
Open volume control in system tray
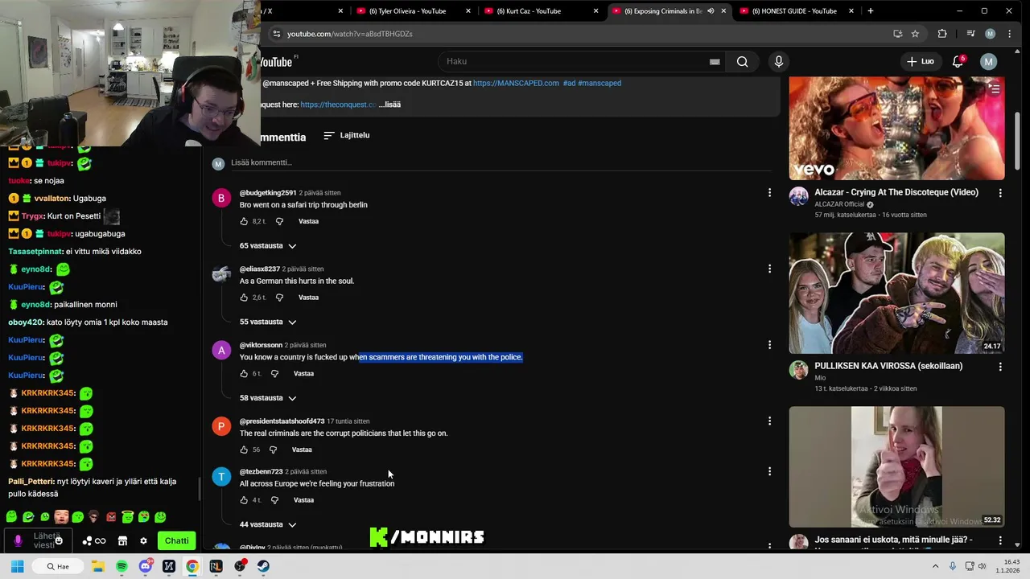pyautogui.click(x=982, y=566)
